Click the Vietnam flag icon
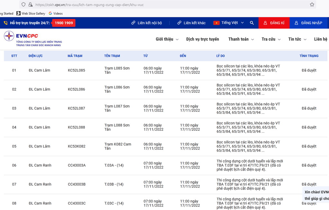The image size is (329, 210). point(216,23)
